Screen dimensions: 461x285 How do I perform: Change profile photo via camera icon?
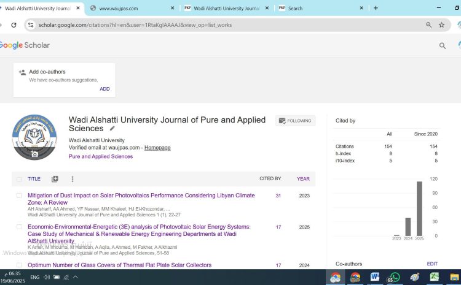pyautogui.click(x=34, y=154)
